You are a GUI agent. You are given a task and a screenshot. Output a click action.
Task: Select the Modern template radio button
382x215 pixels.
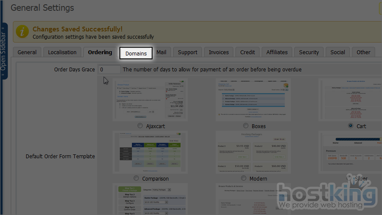(x=244, y=178)
